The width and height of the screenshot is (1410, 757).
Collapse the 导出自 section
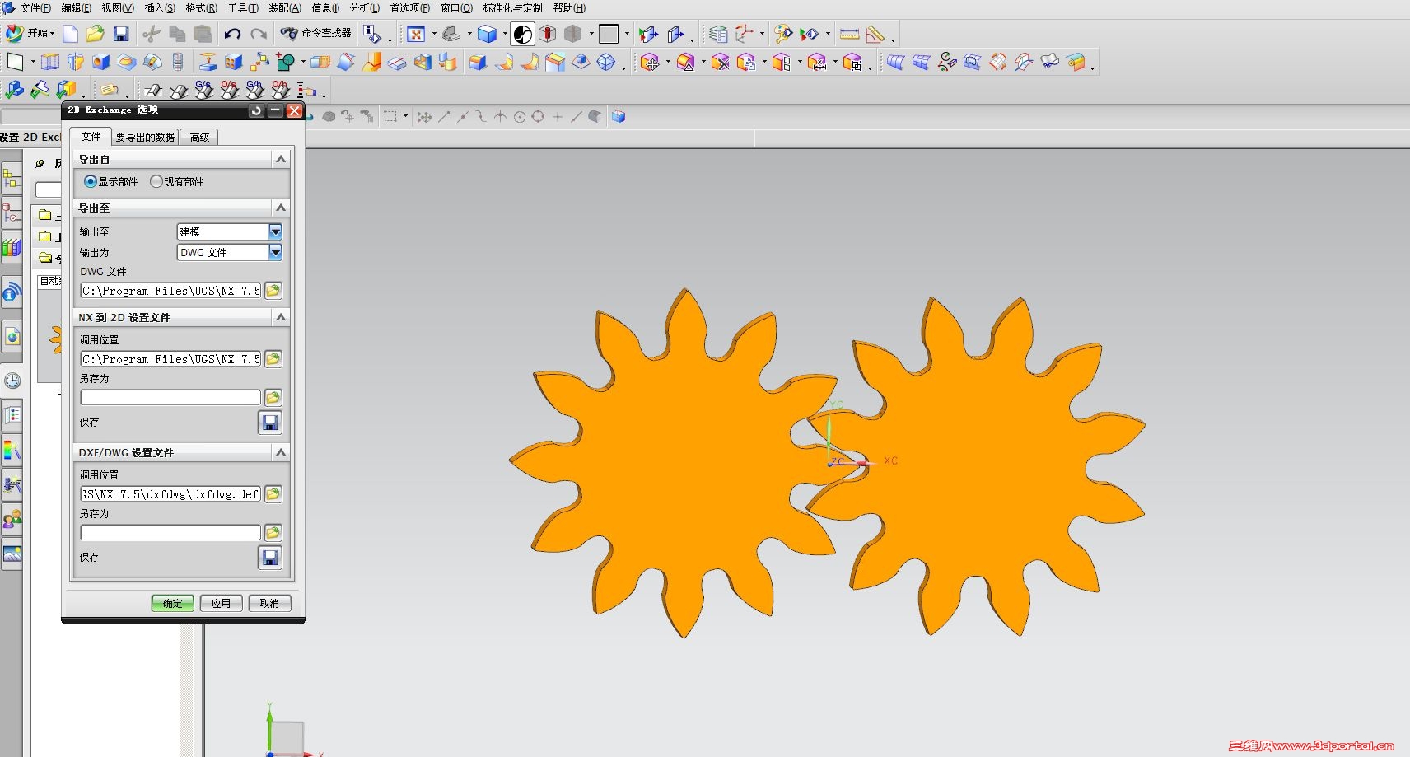pos(281,159)
